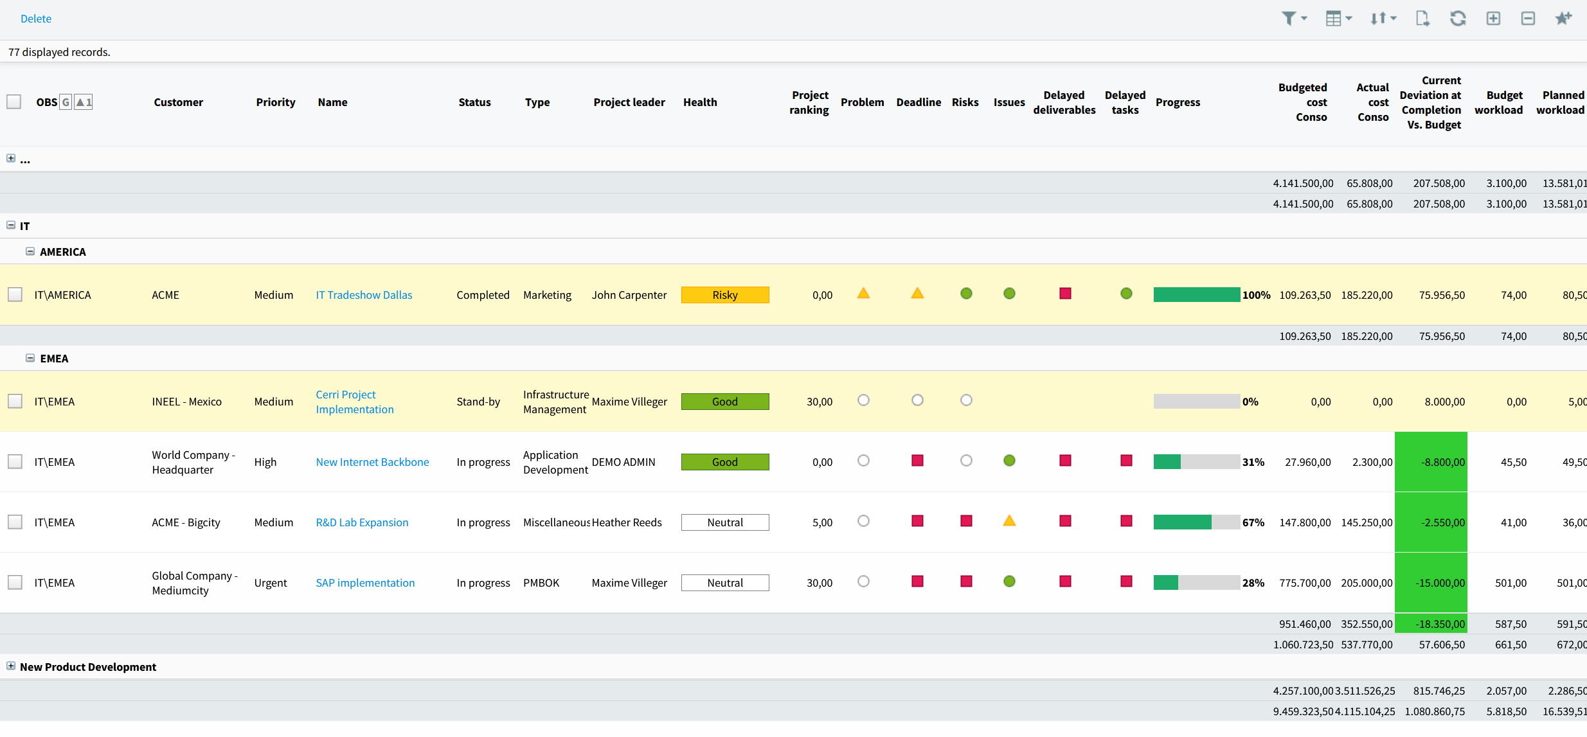The image size is (1587, 737).
Task: Collapse the IT group
Action: pos(11,226)
